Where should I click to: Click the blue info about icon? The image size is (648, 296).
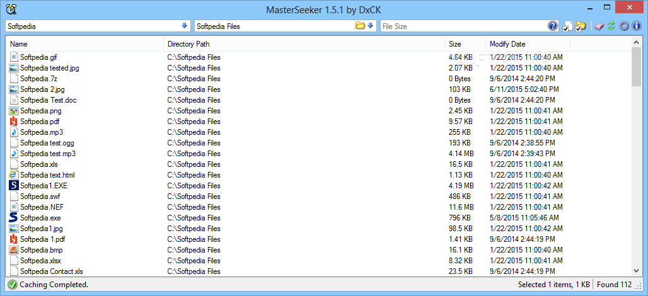coord(637,26)
